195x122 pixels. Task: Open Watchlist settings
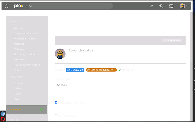click(19, 44)
